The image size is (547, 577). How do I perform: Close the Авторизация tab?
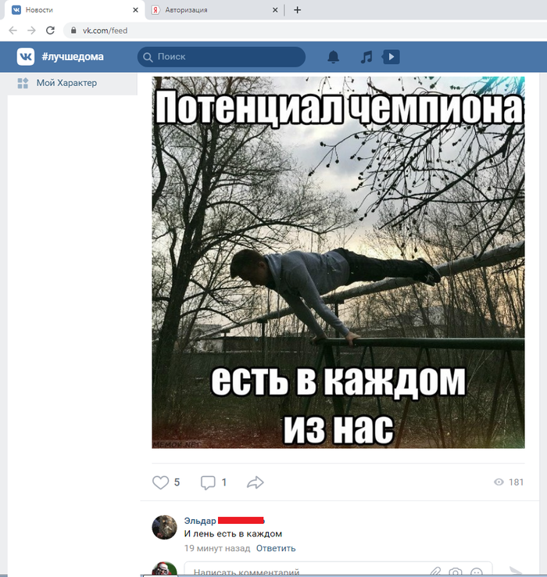275,10
